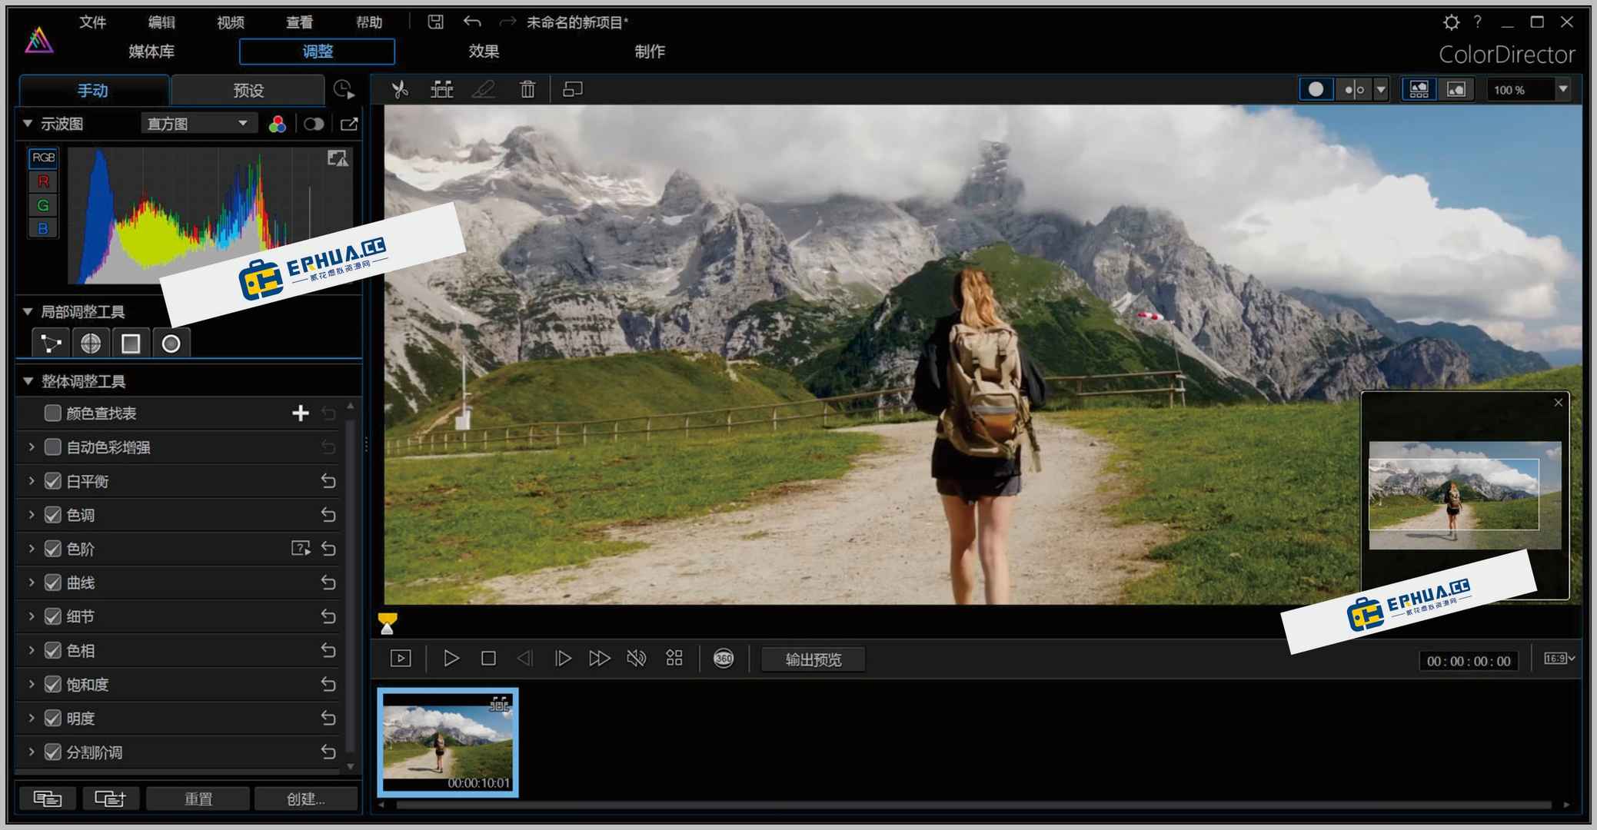
Task: Open the 文件 menu
Action: [92, 22]
